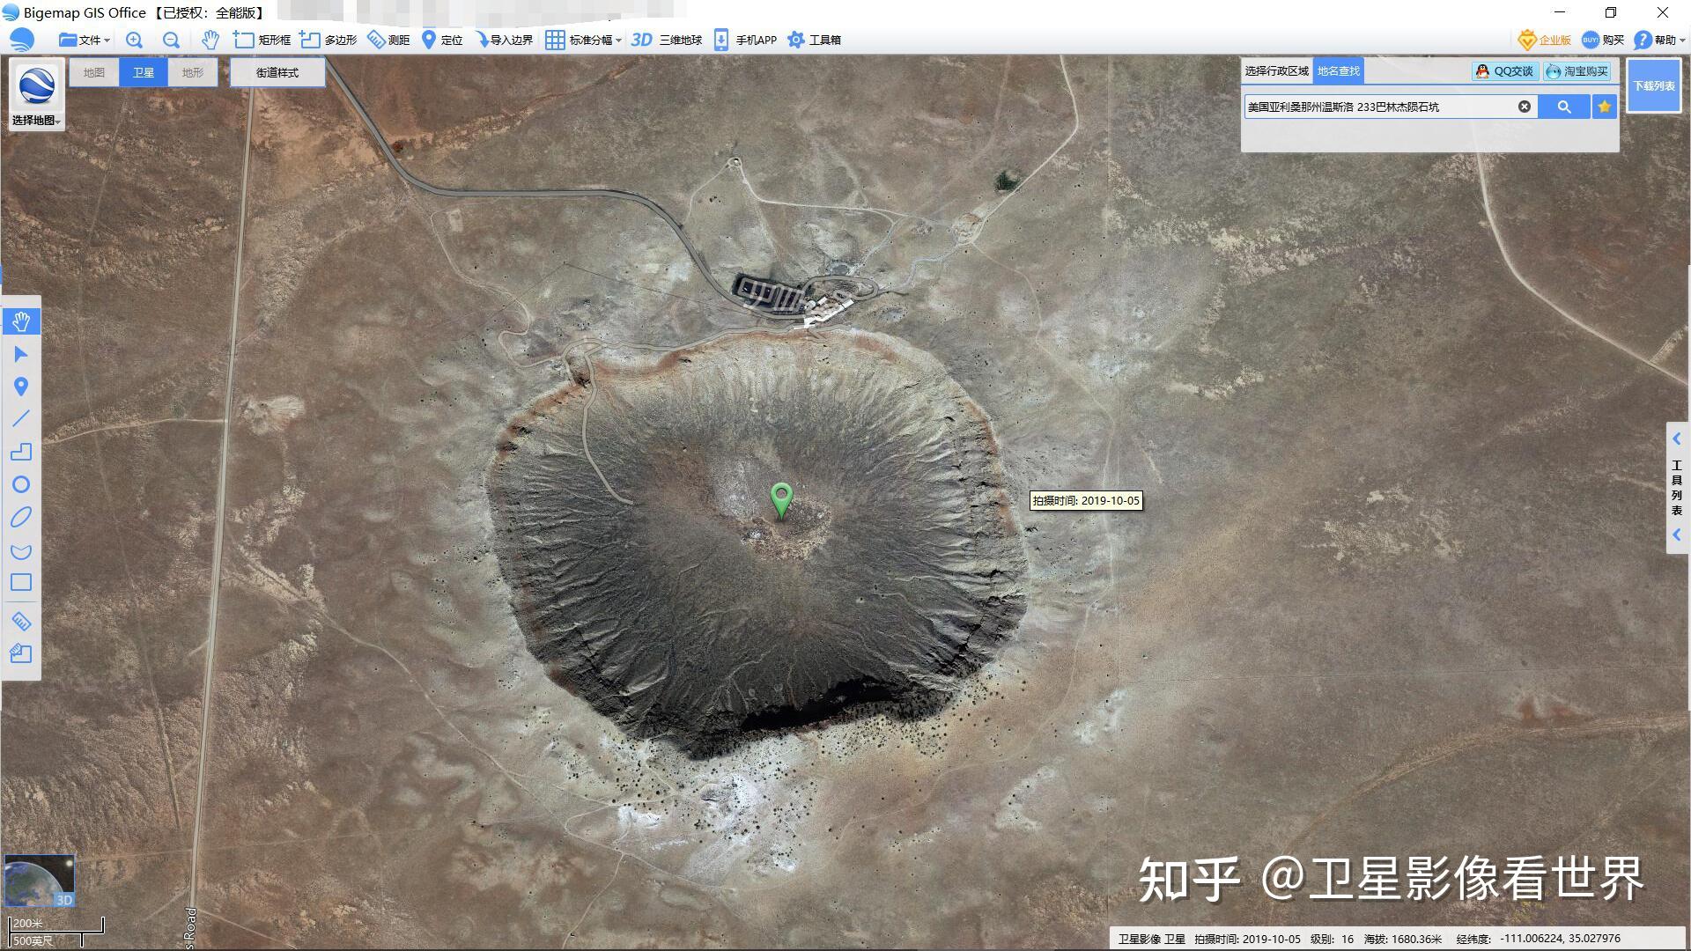Click the 工具列表 tool list lower arrow
This screenshot has height=951, width=1691.
click(1677, 534)
